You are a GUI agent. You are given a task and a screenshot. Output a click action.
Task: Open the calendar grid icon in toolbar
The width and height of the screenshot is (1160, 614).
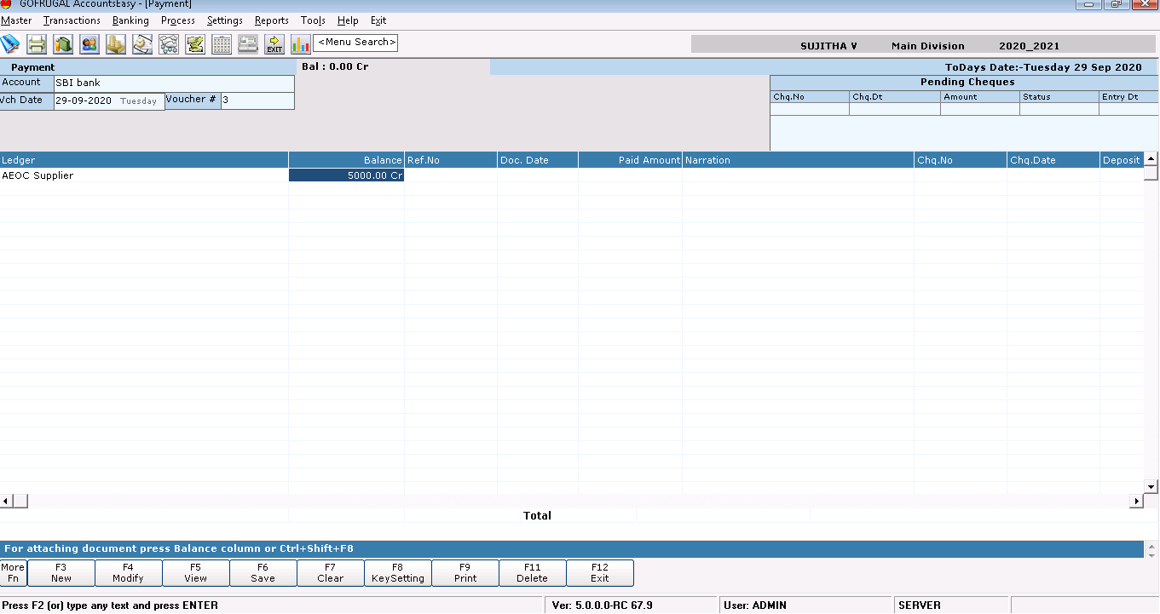click(222, 44)
